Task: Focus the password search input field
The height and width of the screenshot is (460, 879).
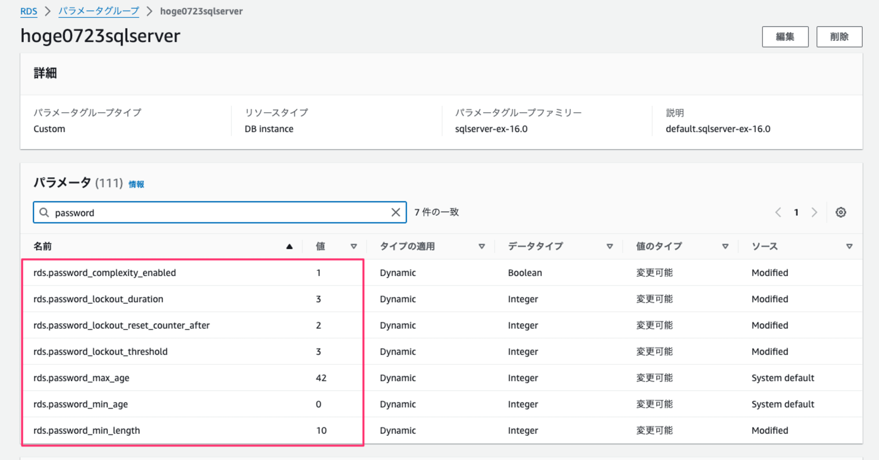Action: coord(220,212)
